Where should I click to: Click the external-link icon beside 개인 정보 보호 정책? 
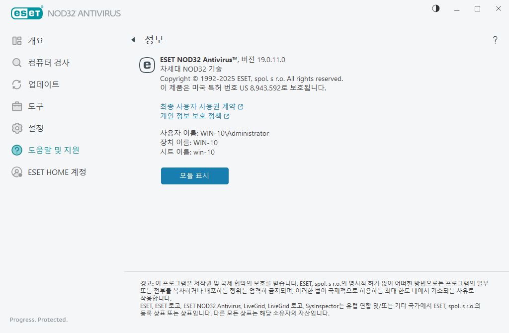pyautogui.click(x=228, y=116)
